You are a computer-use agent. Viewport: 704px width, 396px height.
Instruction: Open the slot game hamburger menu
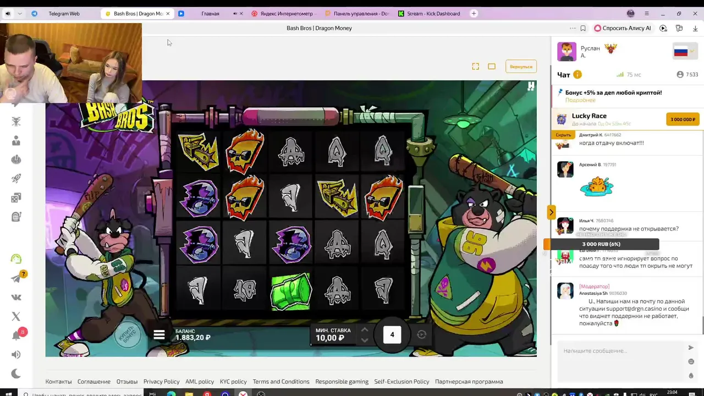159,334
